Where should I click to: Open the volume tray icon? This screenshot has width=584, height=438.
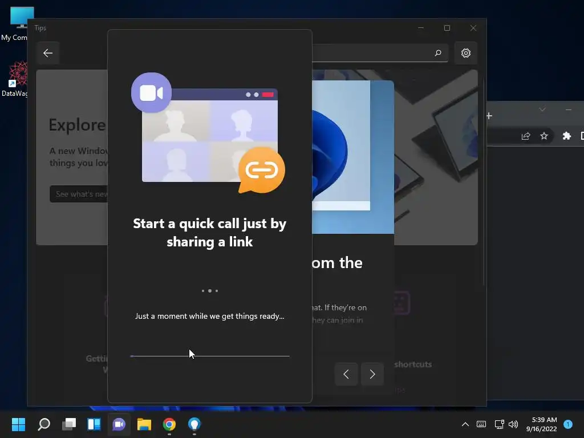[x=513, y=424]
